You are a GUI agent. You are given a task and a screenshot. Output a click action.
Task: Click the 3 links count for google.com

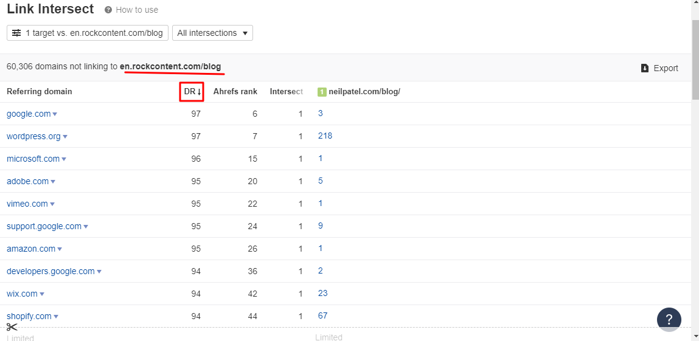(321, 114)
